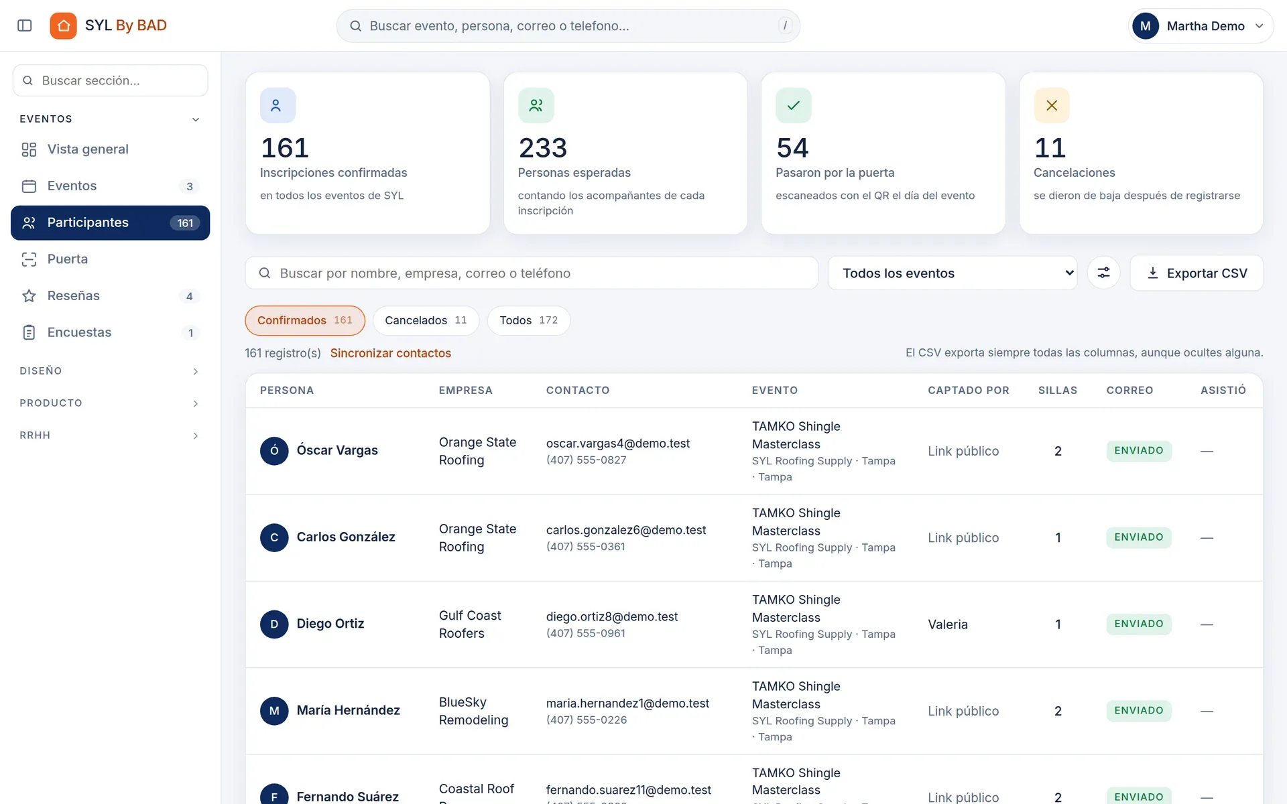Open Participantes in the sidebar

pos(110,223)
